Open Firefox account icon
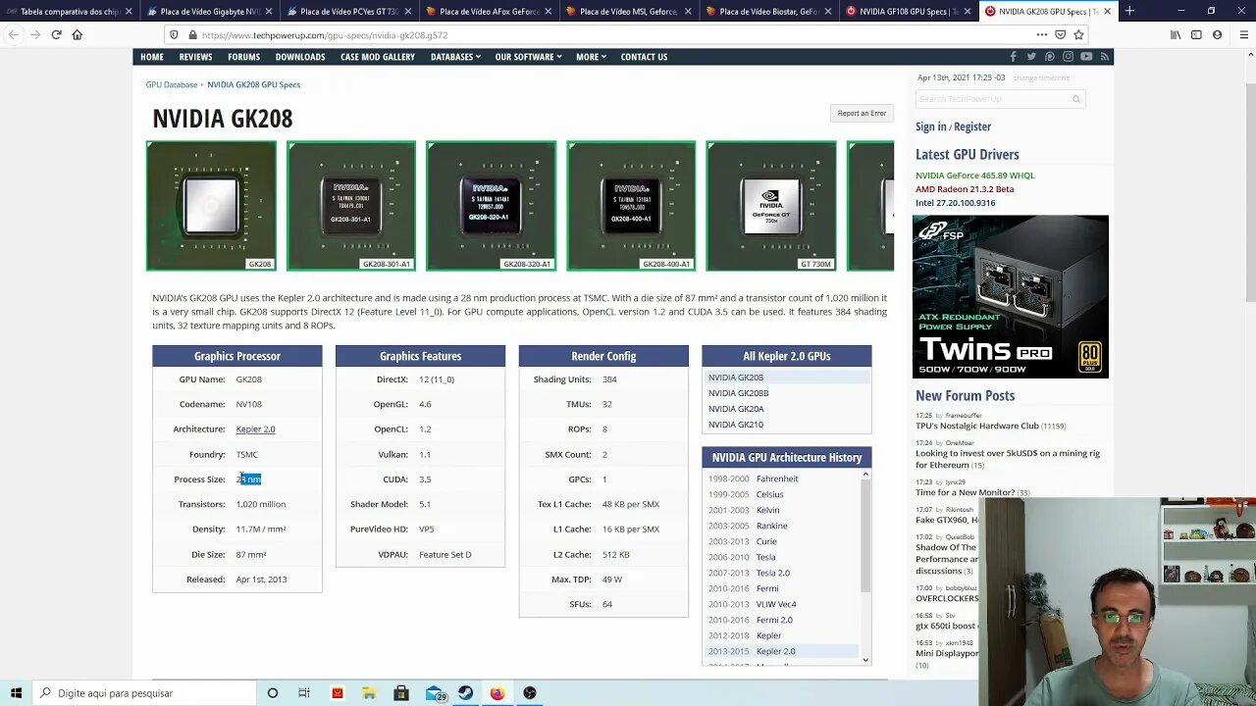The image size is (1256, 706). click(x=1218, y=34)
